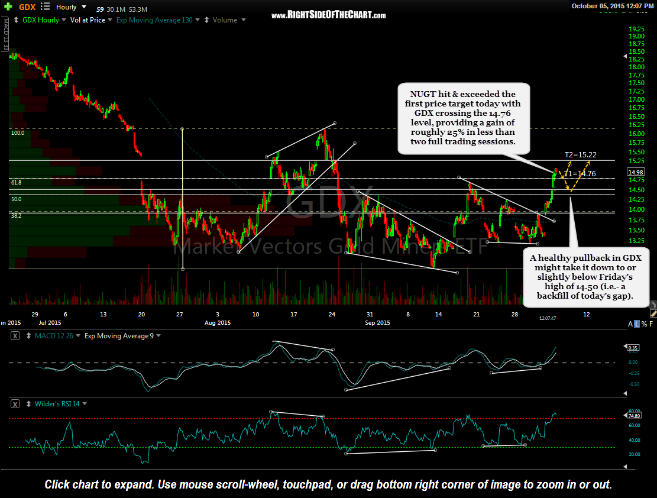
Task: Select the healthy pullback annotation callout
Action: click(586, 277)
